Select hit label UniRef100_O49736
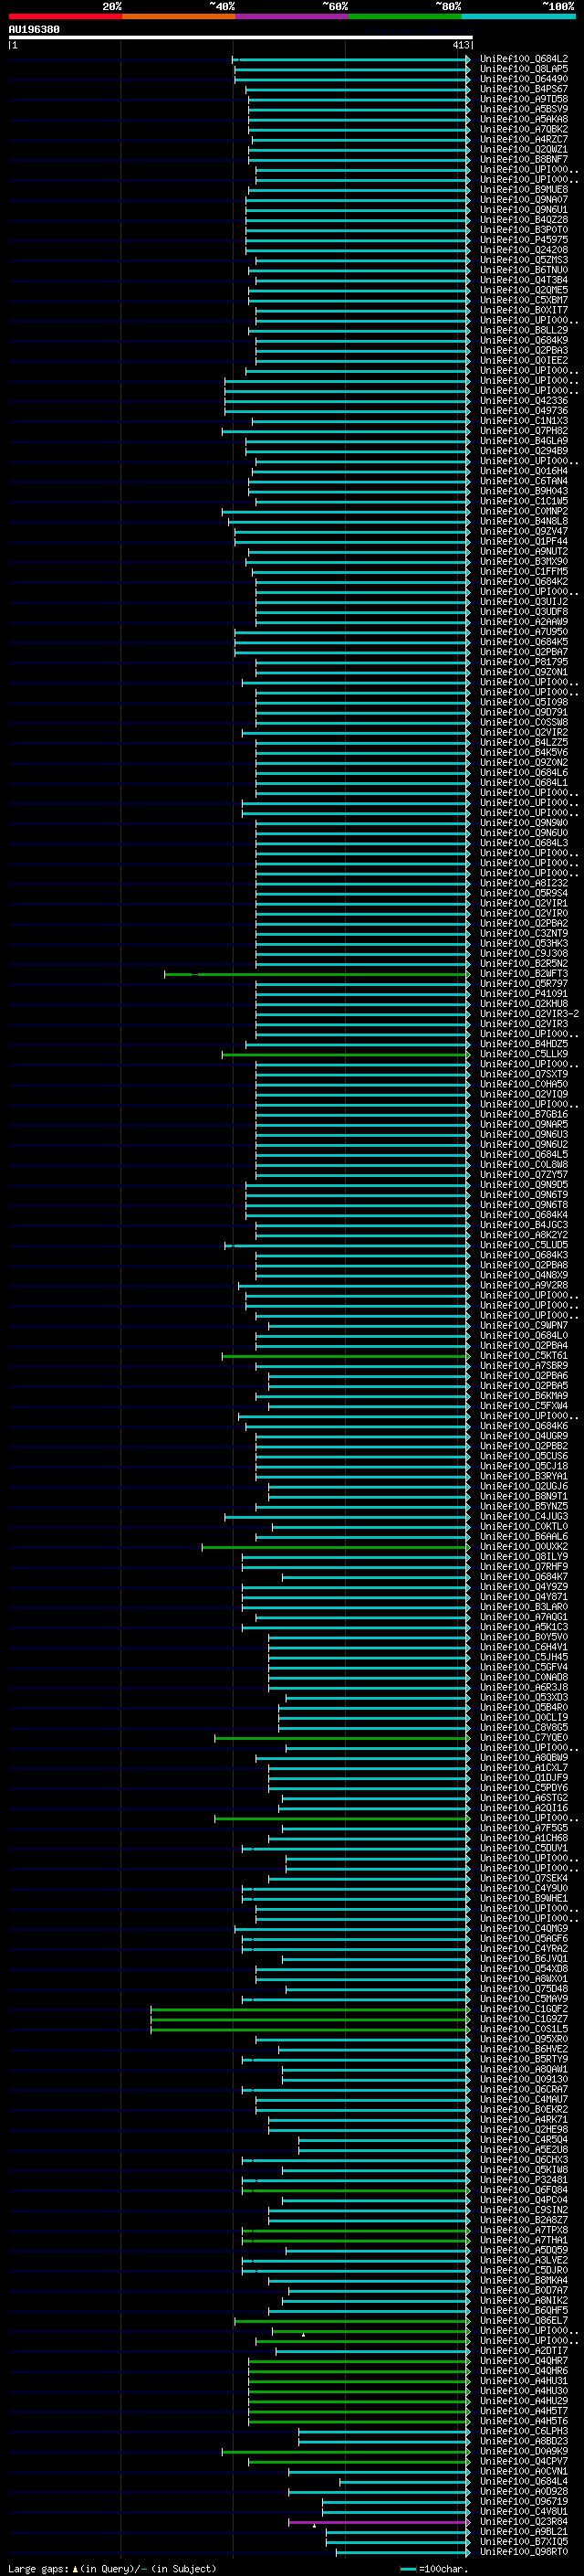The width and height of the screenshot is (584, 2576). click(523, 410)
